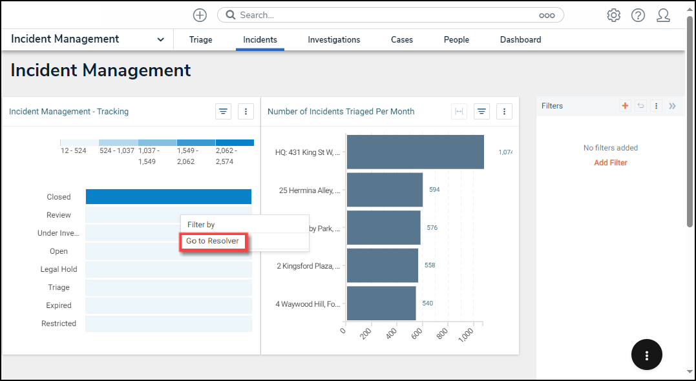Image resolution: width=696 pixels, height=381 pixels.
Task: Choose Filter by in the context menu
Action: pos(201,225)
